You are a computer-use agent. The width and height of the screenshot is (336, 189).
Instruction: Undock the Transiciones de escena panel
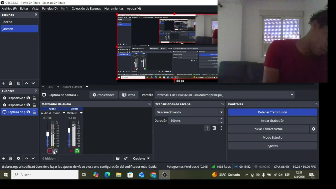(223, 104)
